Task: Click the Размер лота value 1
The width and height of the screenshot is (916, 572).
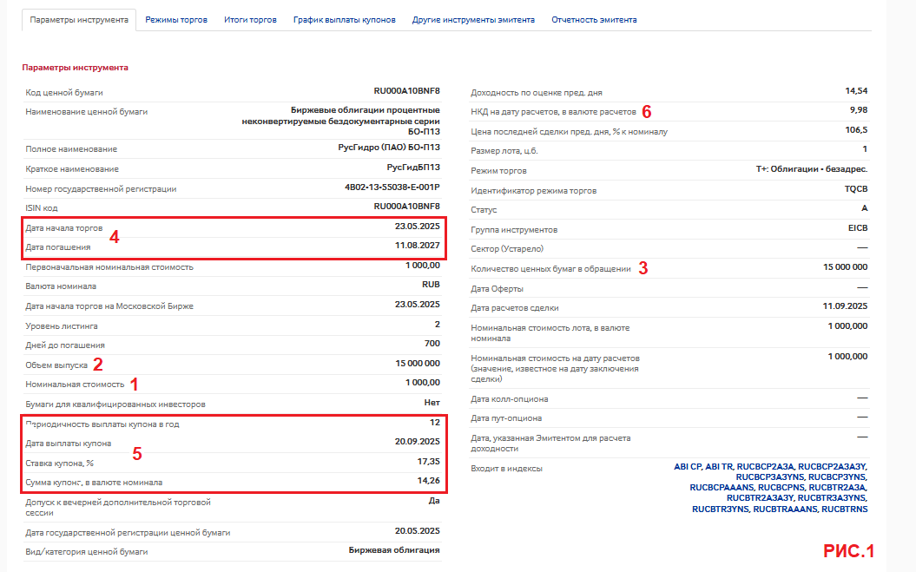Action: 865,149
